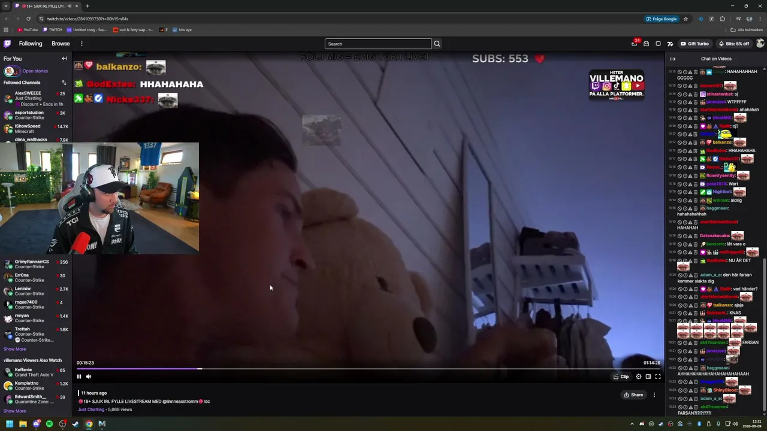Collapse the For You sidebar

point(64,59)
